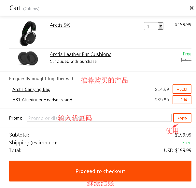This screenshot has height=188, width=196.
Task: Click the Arctis 9X headset image
Action: pyautogui.click(x=28, y=34)
